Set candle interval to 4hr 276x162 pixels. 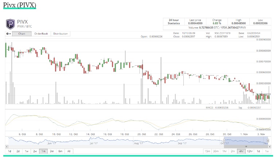(241, 151)
